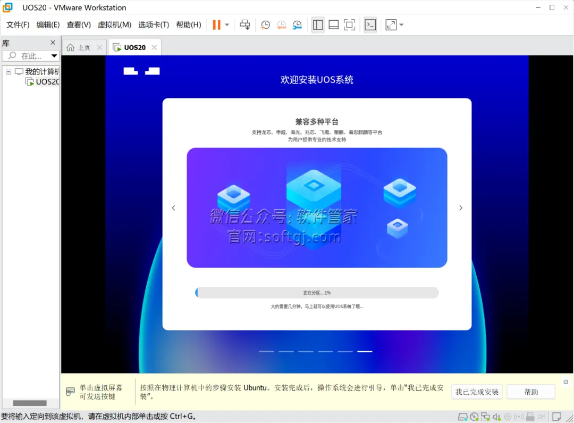The image size is (574, 423).
Task: Close the yellow install hint bar
Action: [565, 382]
